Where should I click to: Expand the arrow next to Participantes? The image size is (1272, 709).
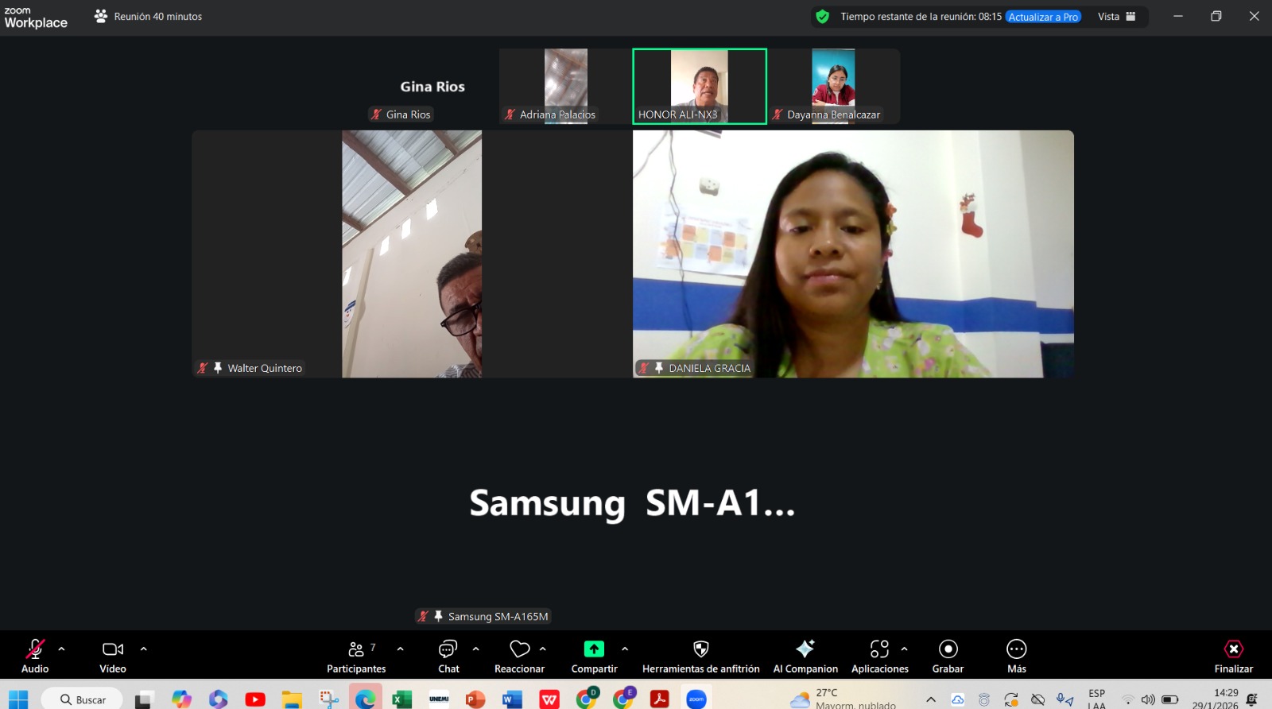(400, 649)
